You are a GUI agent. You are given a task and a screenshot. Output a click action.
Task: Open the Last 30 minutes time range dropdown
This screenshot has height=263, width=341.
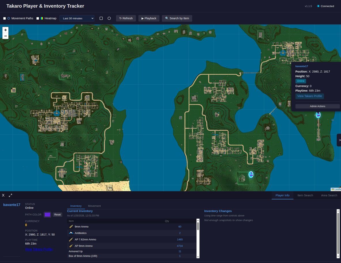[77, 18]
